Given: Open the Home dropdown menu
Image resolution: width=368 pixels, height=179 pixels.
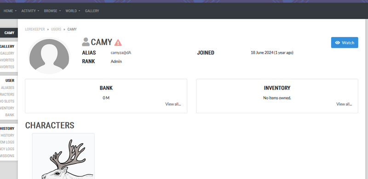Looking at the screenshot, I should [x=10, y=11].
